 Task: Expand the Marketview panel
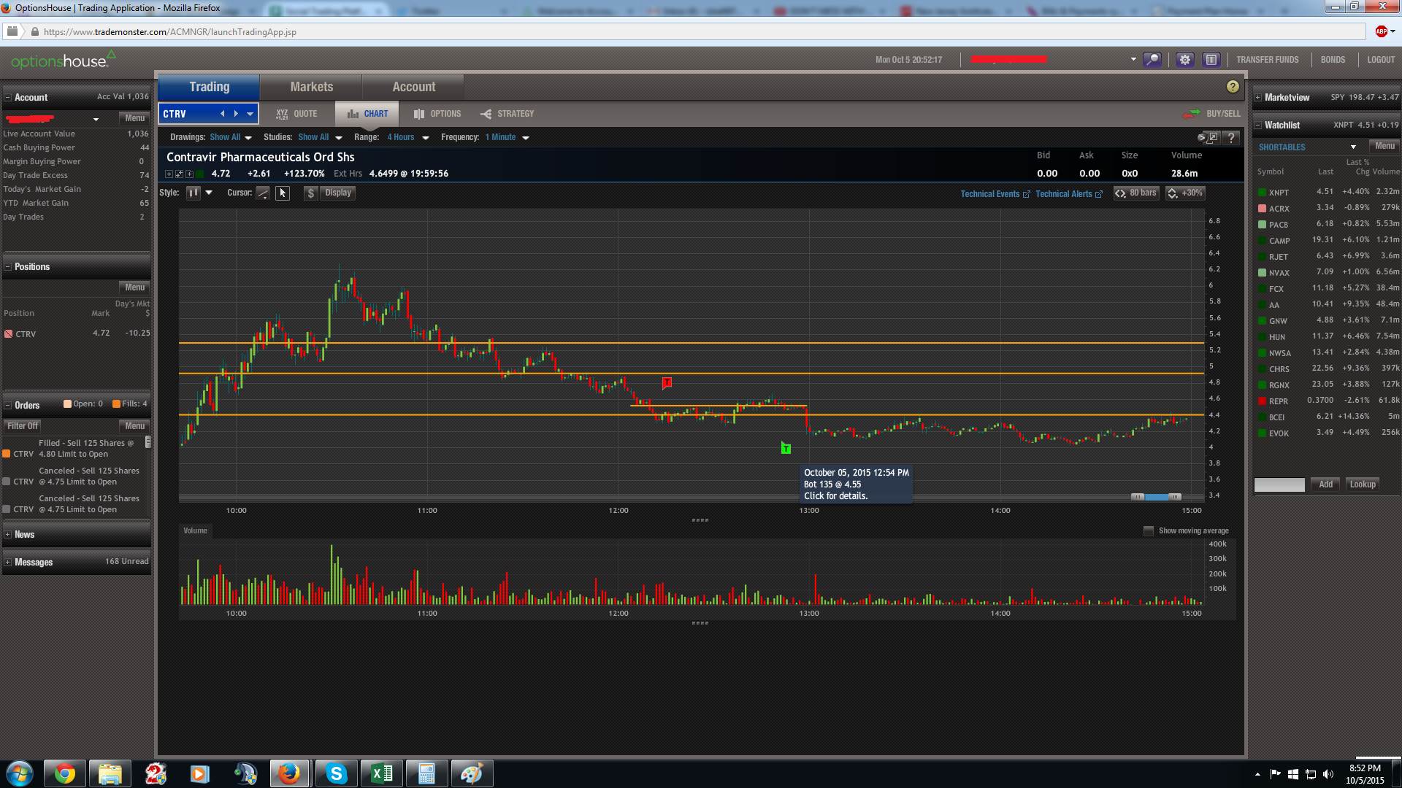coord(1258,98)
